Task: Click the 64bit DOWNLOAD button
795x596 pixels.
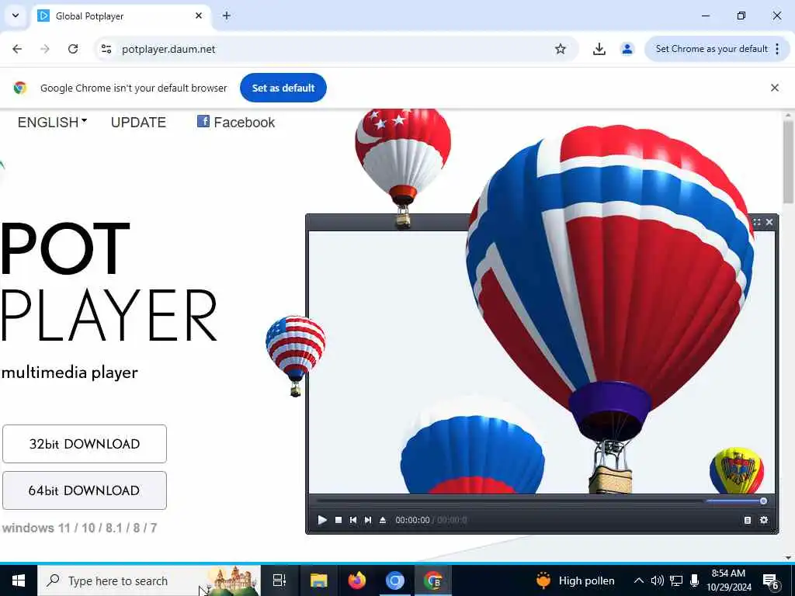Action: pos(85,490)
